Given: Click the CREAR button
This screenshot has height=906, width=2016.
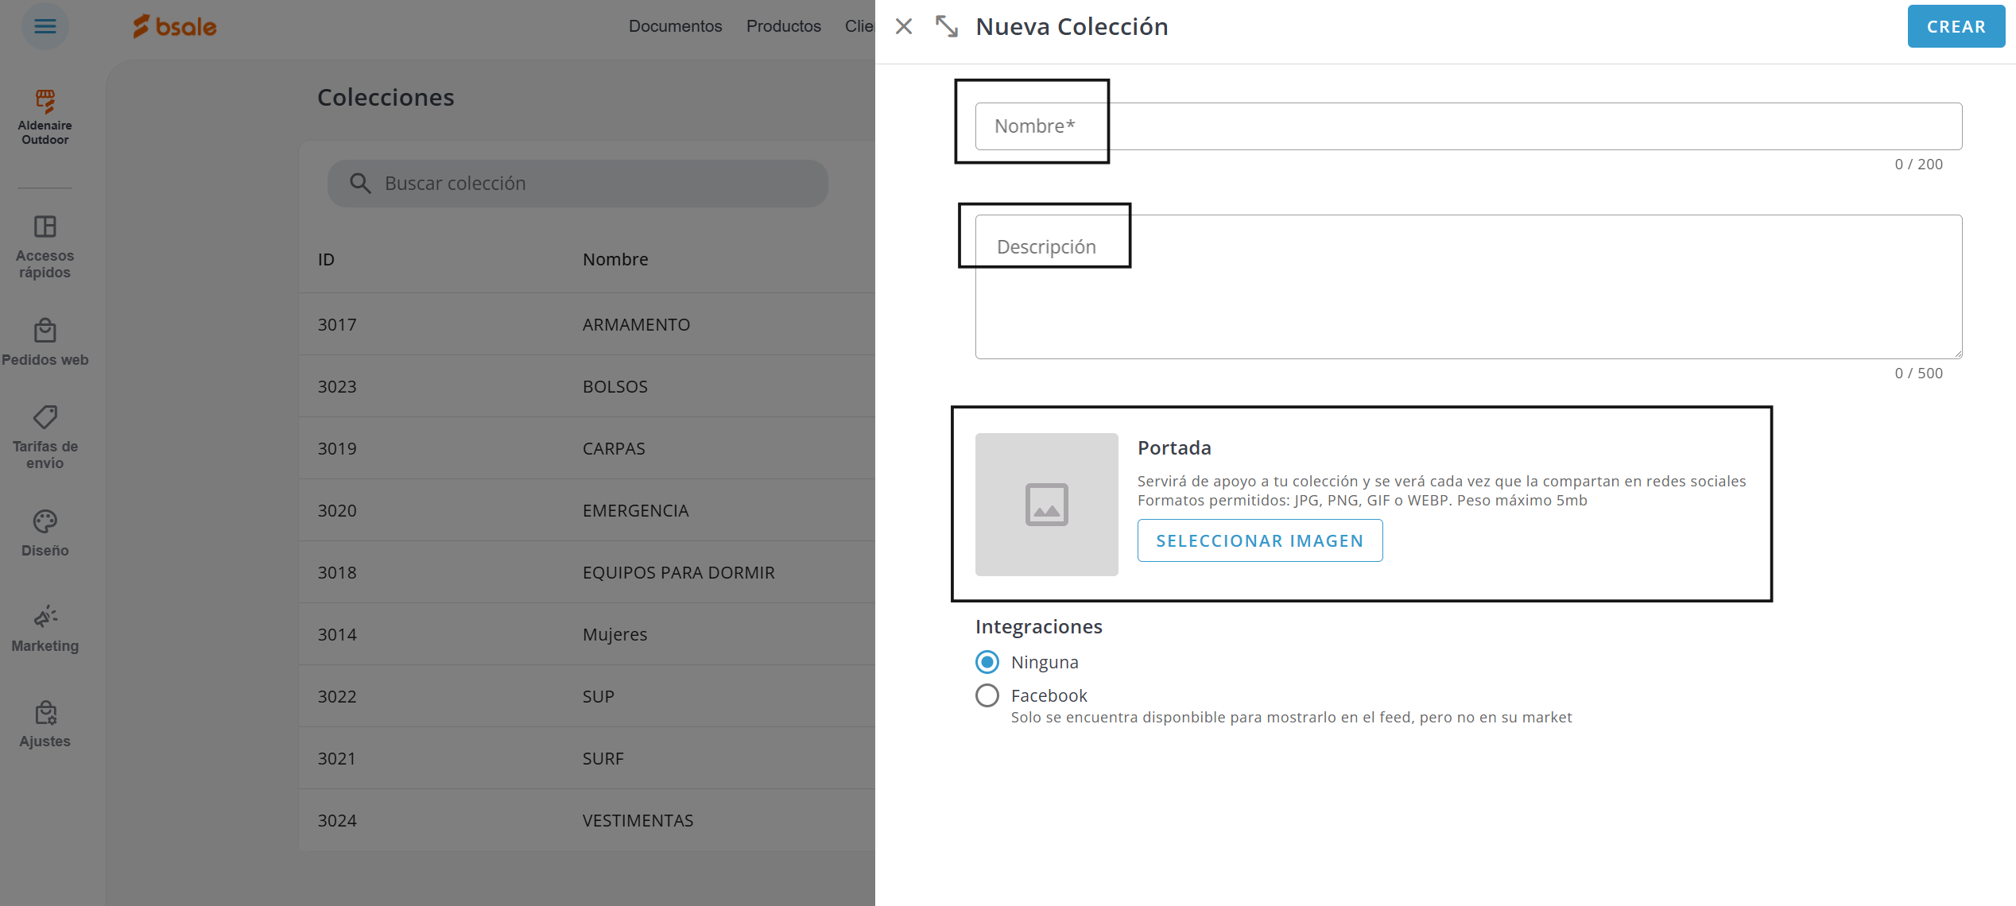Looking at the screenshot, I should (1956, 26).
